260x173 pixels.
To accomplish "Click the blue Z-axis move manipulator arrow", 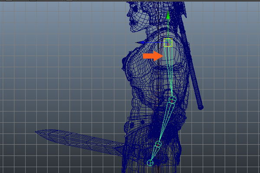I will (140, 42).
